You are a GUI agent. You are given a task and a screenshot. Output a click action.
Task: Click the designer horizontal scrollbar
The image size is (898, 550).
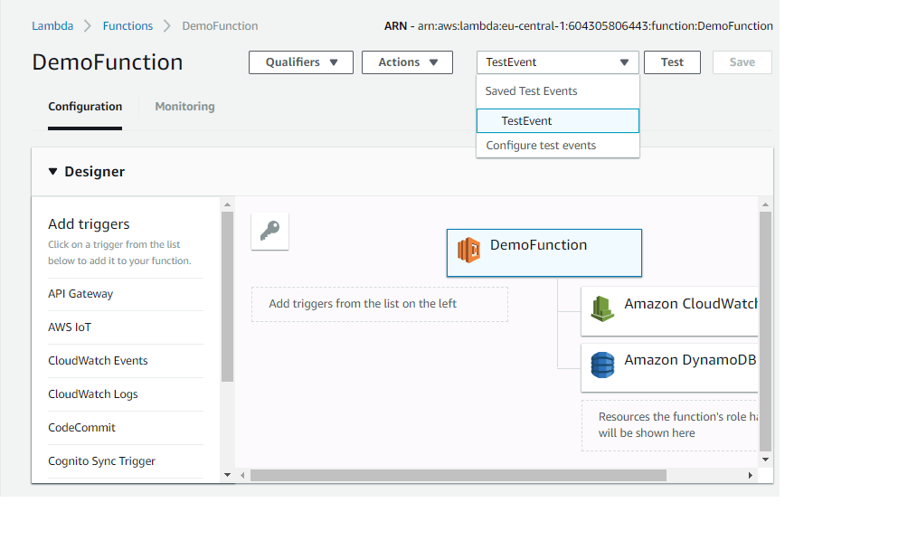click(x=458, y=475)
